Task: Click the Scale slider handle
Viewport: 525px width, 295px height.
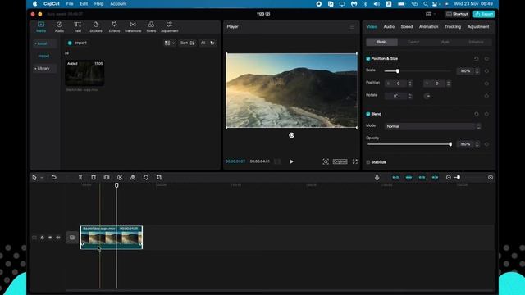Action: point(397,71)
